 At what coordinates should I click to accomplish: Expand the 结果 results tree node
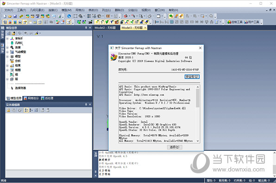click(7, 66)
